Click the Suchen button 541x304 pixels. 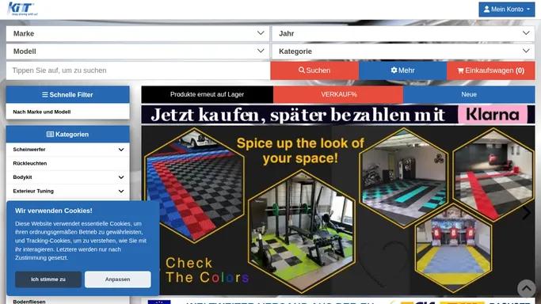tap(314, 70)
